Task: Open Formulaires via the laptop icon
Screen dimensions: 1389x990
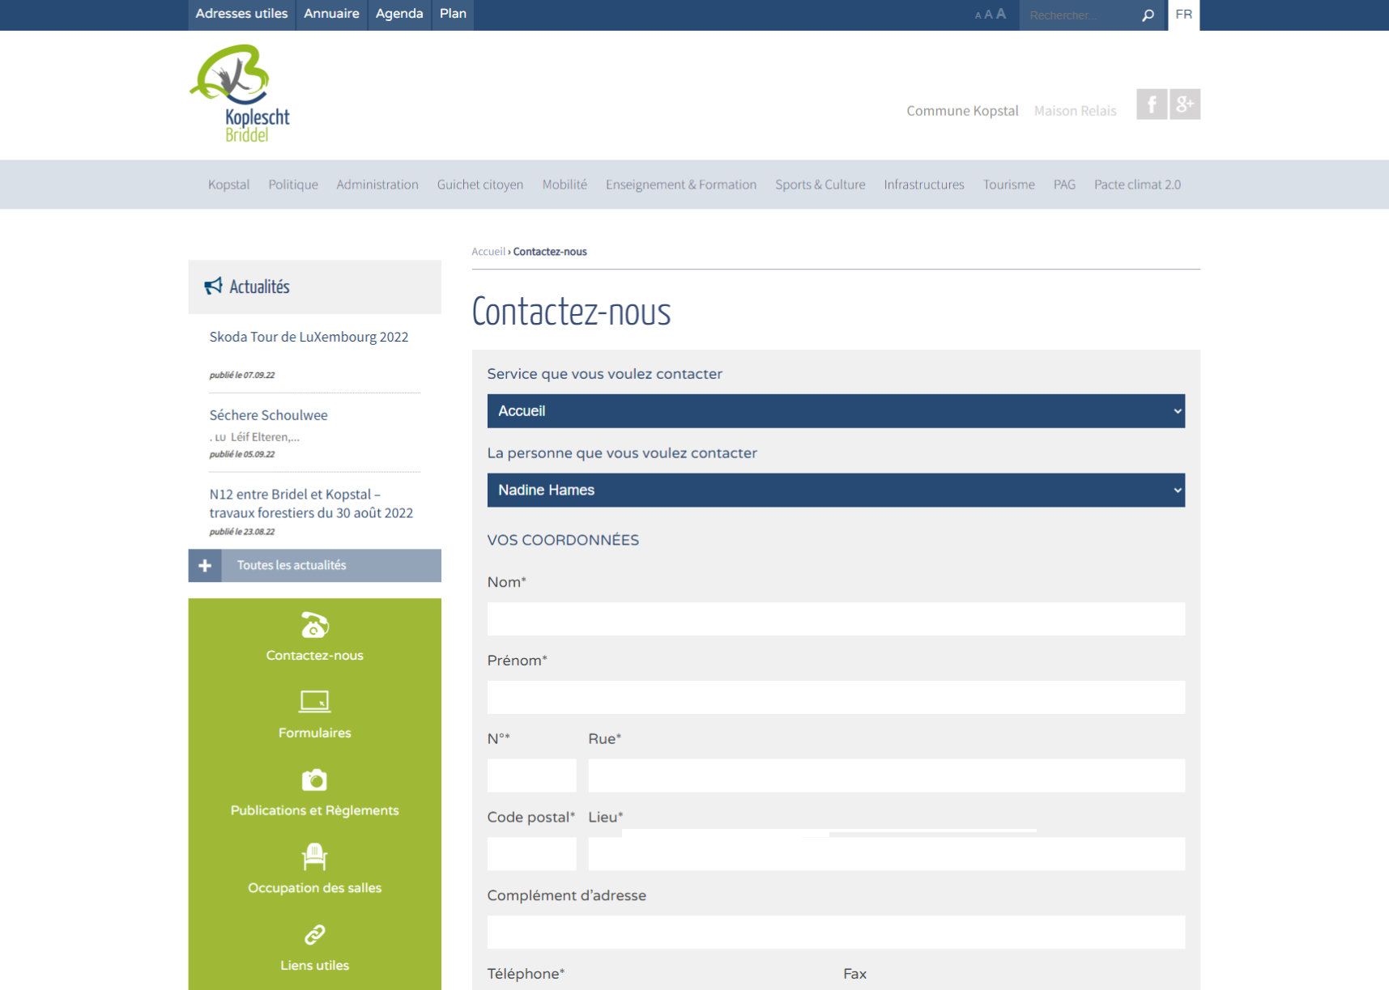Action: coord(314,701)
